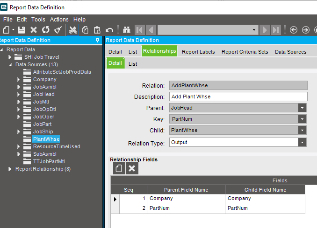Viewport: 317px width, 228px height.
Task: Expand the JobOpDtl tree node
Action: click(x=19, y=109)
